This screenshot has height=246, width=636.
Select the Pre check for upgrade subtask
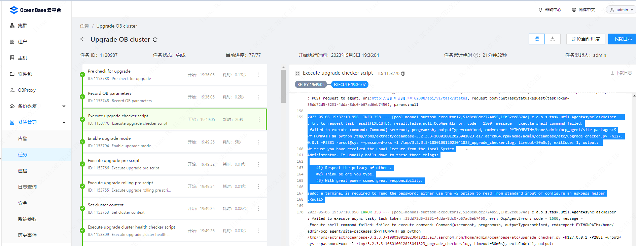(x=175, y=75)
